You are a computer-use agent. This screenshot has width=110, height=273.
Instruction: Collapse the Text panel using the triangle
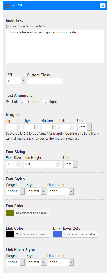click(14, 5)
